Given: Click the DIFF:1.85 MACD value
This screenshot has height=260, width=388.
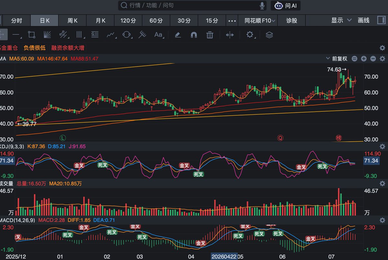Looking at the screenshot, I should [79, 220].
